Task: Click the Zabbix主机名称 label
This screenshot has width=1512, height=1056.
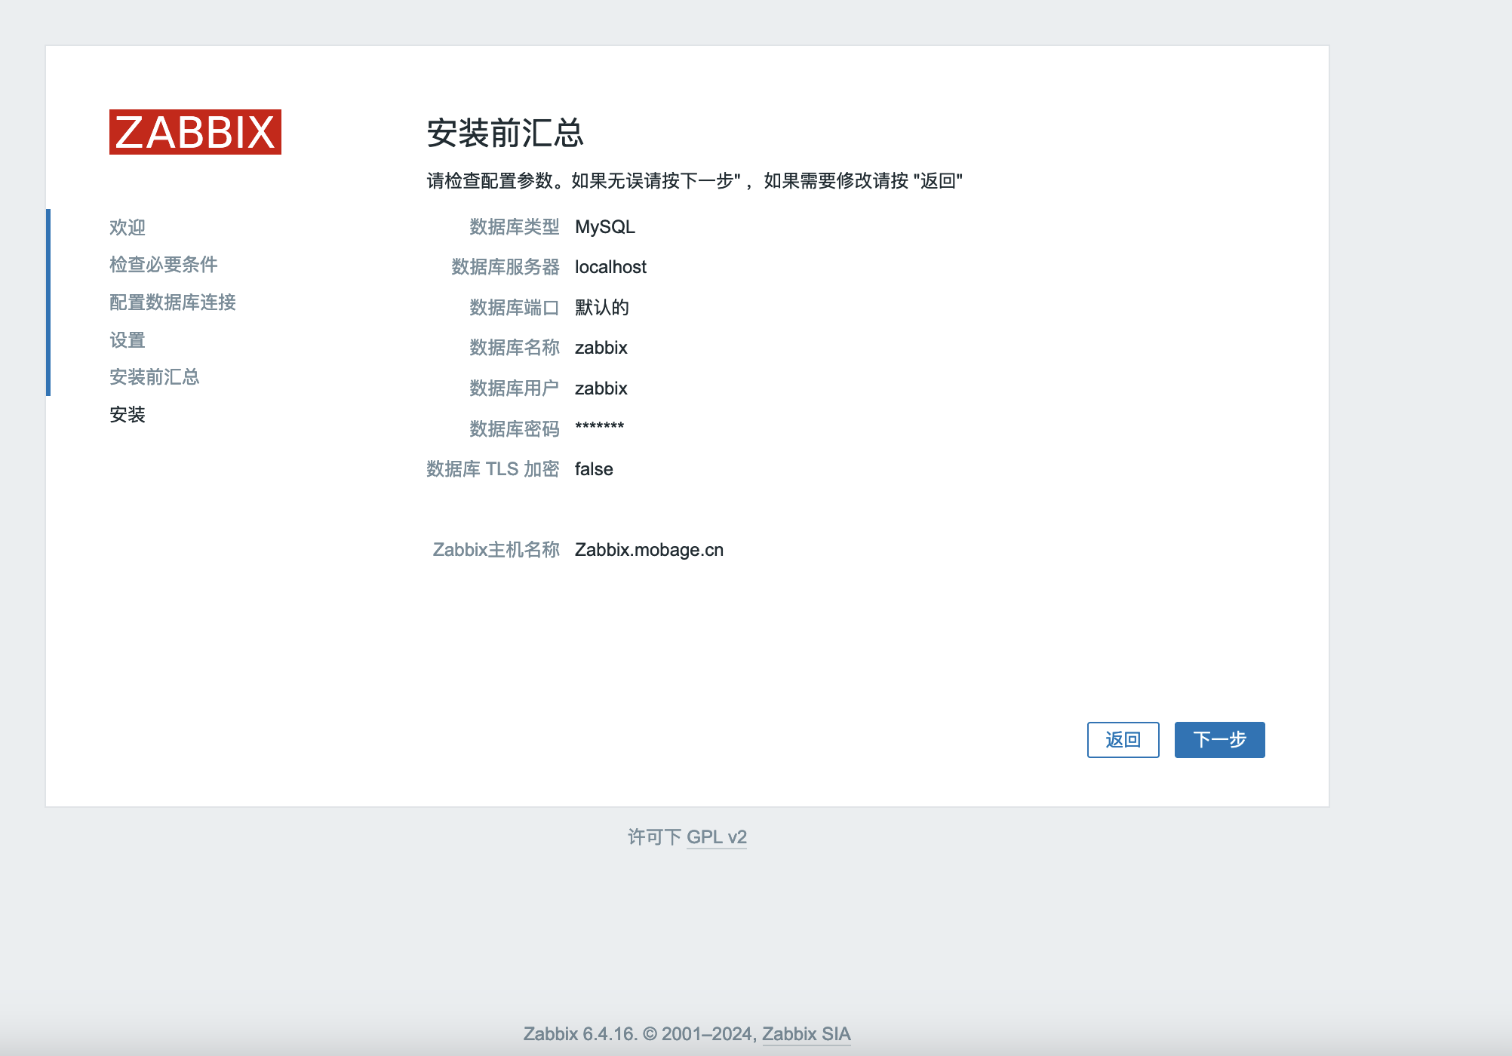Action: point(496,550)
